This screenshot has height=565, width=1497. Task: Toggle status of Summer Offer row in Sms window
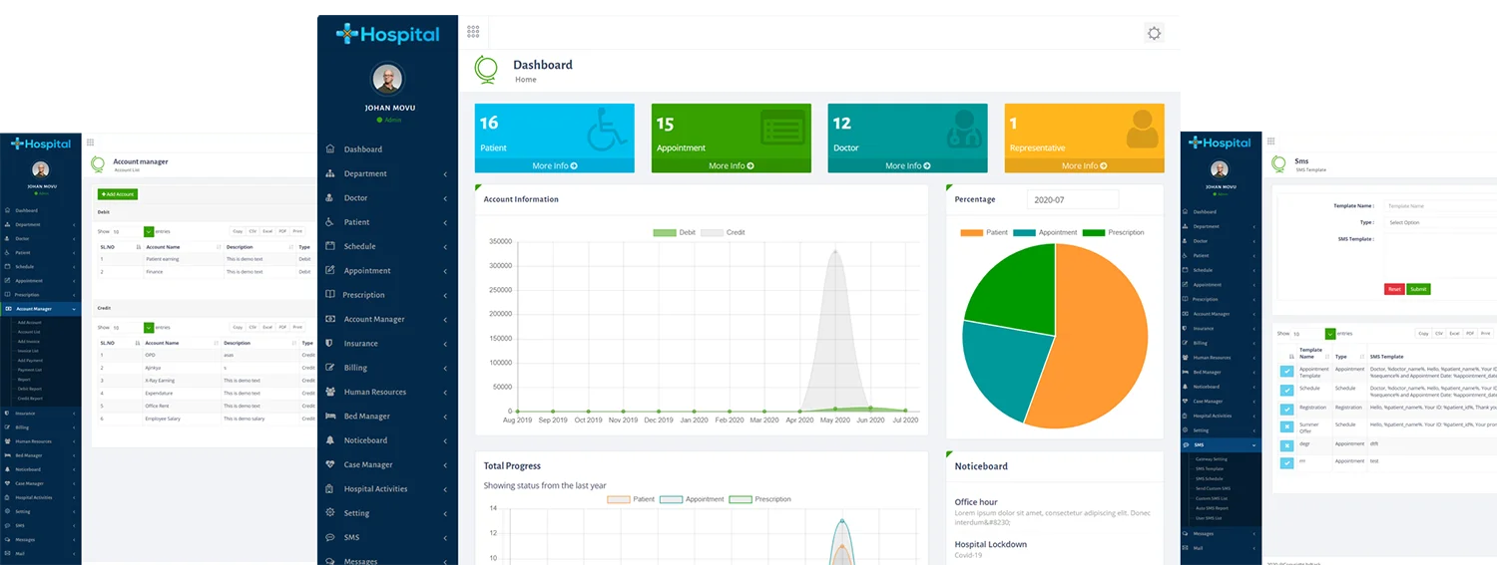click(x=1287, y=426)
